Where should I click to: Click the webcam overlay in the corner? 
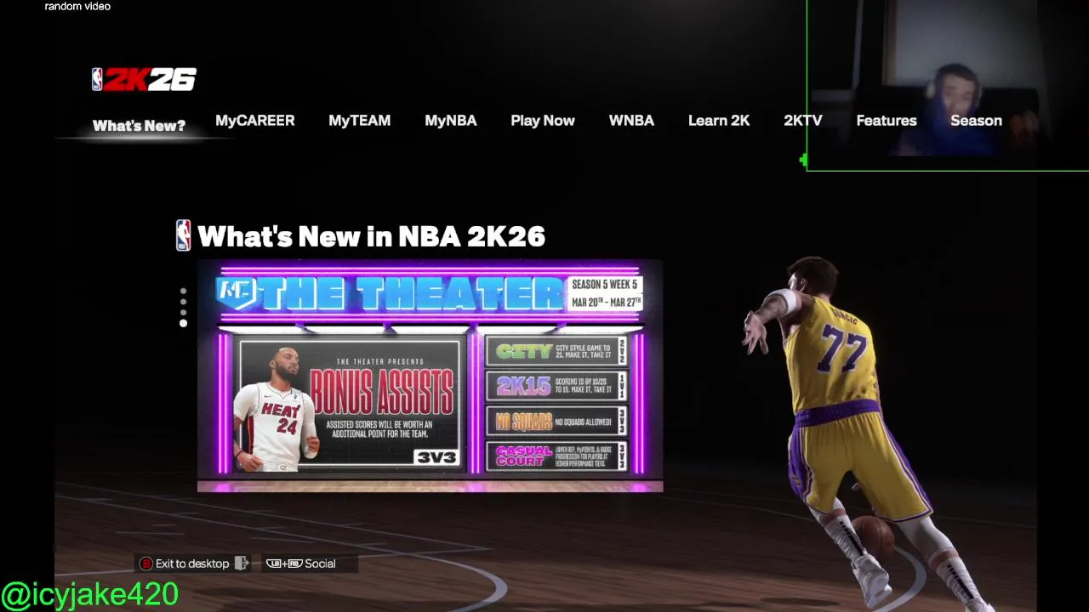[948, 85]
